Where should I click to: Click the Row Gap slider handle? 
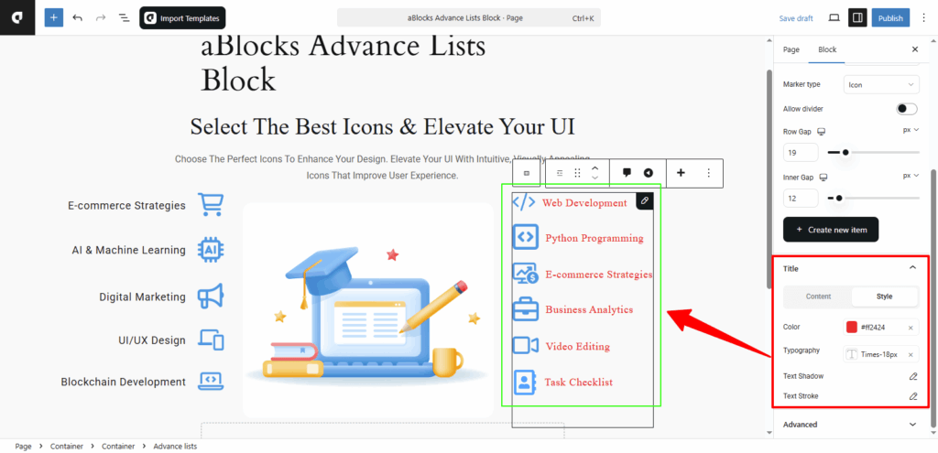845,153
